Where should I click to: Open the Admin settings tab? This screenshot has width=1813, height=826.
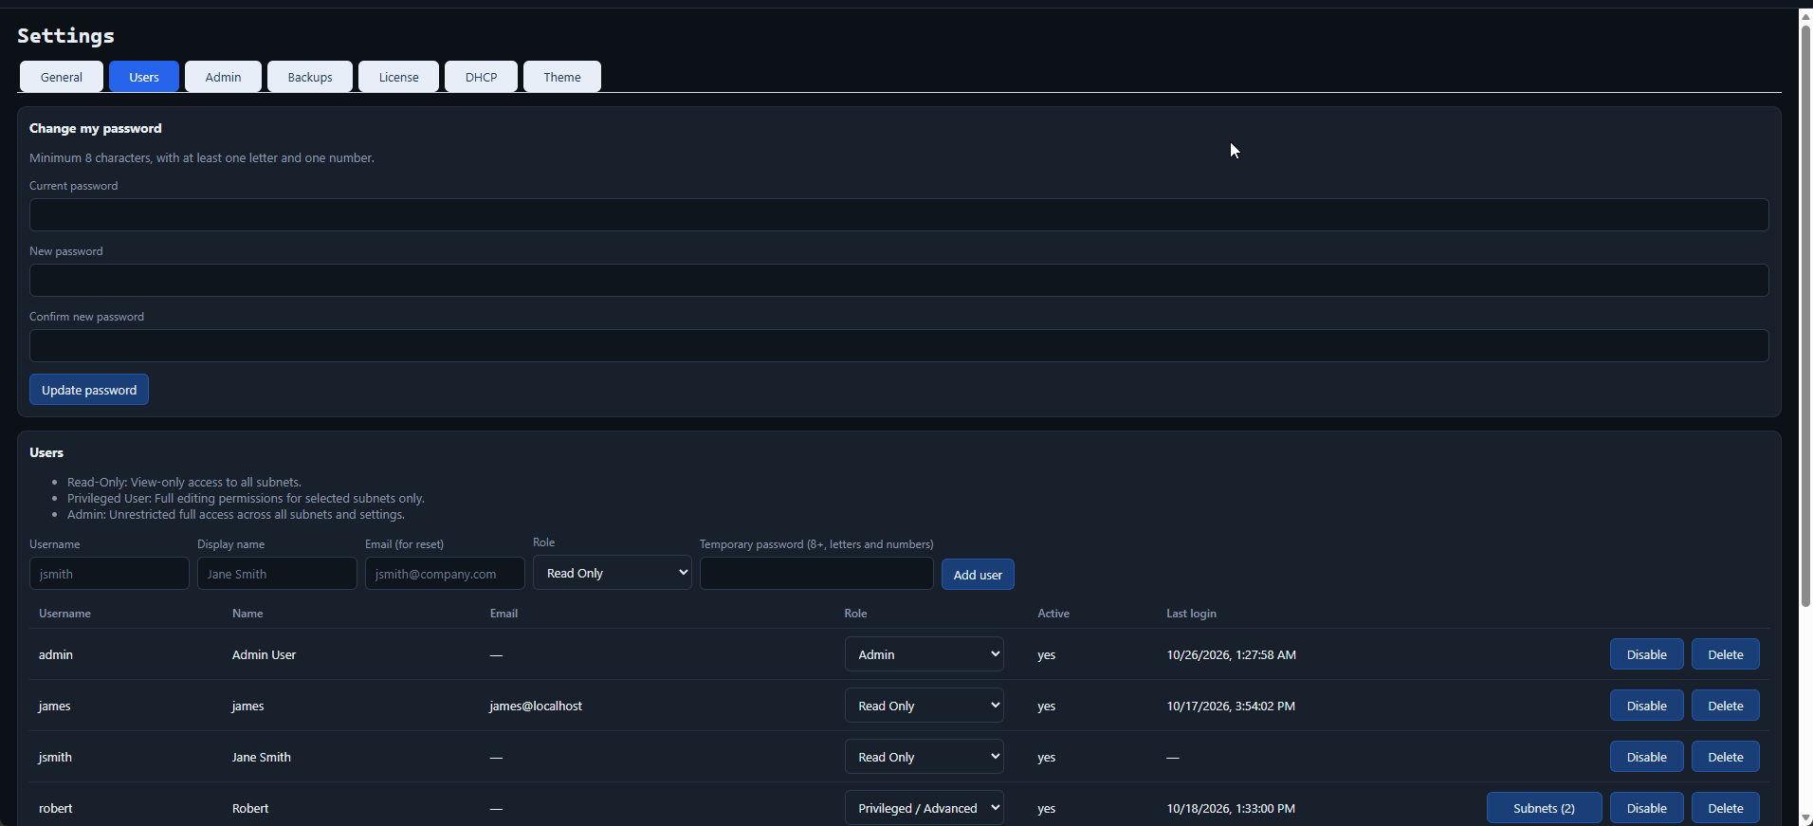click(x=223, y=77)
